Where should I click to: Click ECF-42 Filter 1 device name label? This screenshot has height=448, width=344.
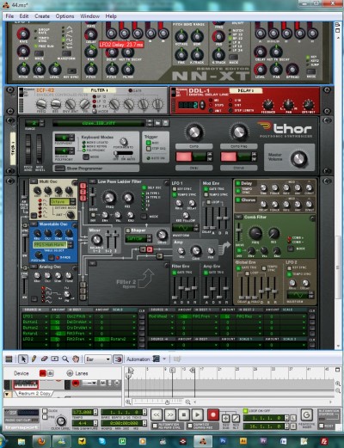click(100, 90)
